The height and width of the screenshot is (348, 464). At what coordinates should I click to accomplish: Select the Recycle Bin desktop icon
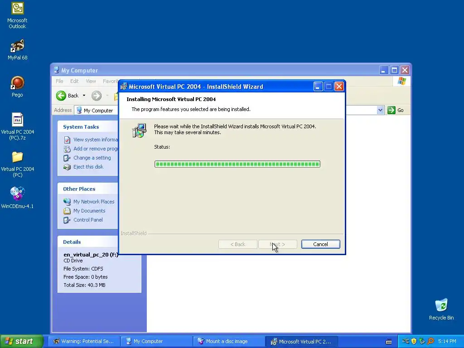441,309
